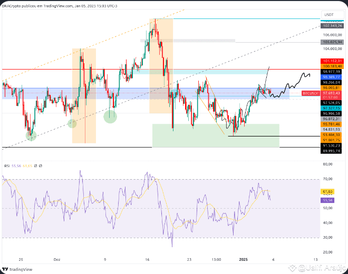Click the orange 93.486,30 price label
This screenshot has width=348, height=274.
point(332,135)
